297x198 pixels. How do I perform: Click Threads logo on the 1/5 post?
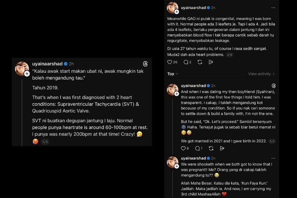[x=146, y=64]
